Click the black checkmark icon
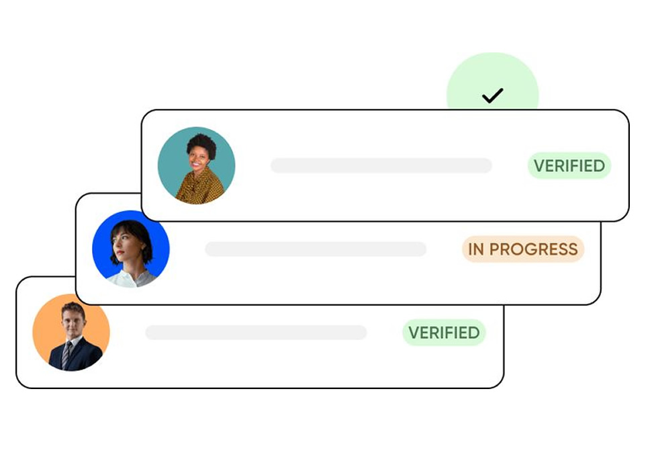 pos(492,95)
